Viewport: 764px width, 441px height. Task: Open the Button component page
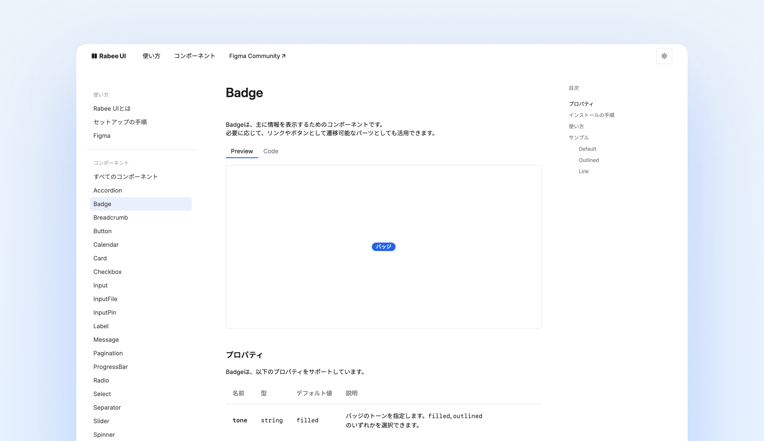coord(102,231)
